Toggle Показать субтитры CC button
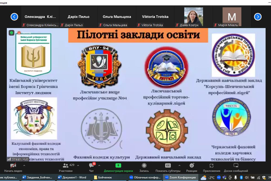The width and height of the screenshot is (271, 181). pyautogui.click(x=168, y=167)
